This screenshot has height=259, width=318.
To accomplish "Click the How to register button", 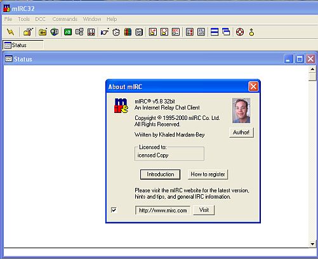I will [208, 175].
